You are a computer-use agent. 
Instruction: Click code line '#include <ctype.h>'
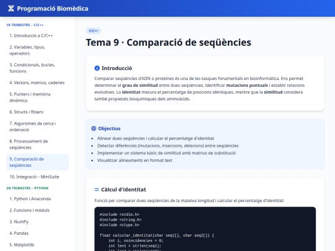[x=120, y=225]
